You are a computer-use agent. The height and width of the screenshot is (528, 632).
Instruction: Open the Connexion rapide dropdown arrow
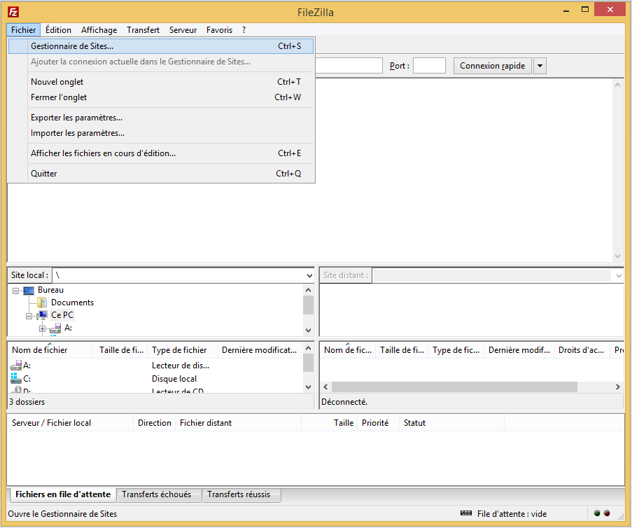click(x=540, y=65)
